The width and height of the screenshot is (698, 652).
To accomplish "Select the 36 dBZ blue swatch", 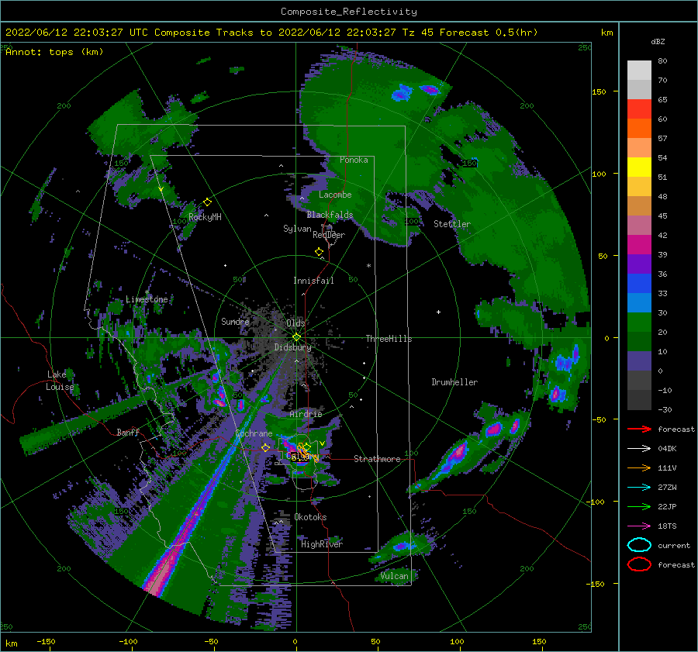I will [639, 284].
